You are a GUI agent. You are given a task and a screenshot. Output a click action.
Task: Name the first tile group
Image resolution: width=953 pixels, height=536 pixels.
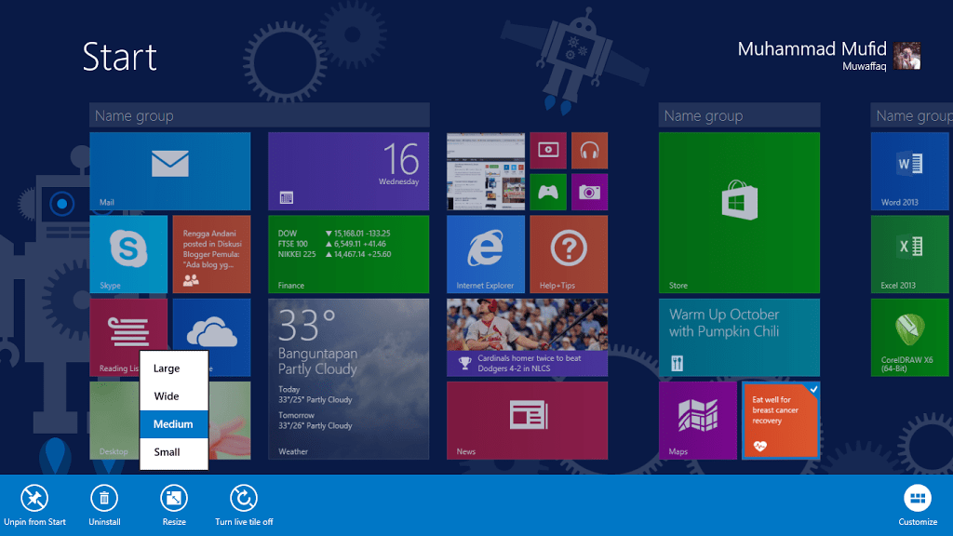coord(260,115)
